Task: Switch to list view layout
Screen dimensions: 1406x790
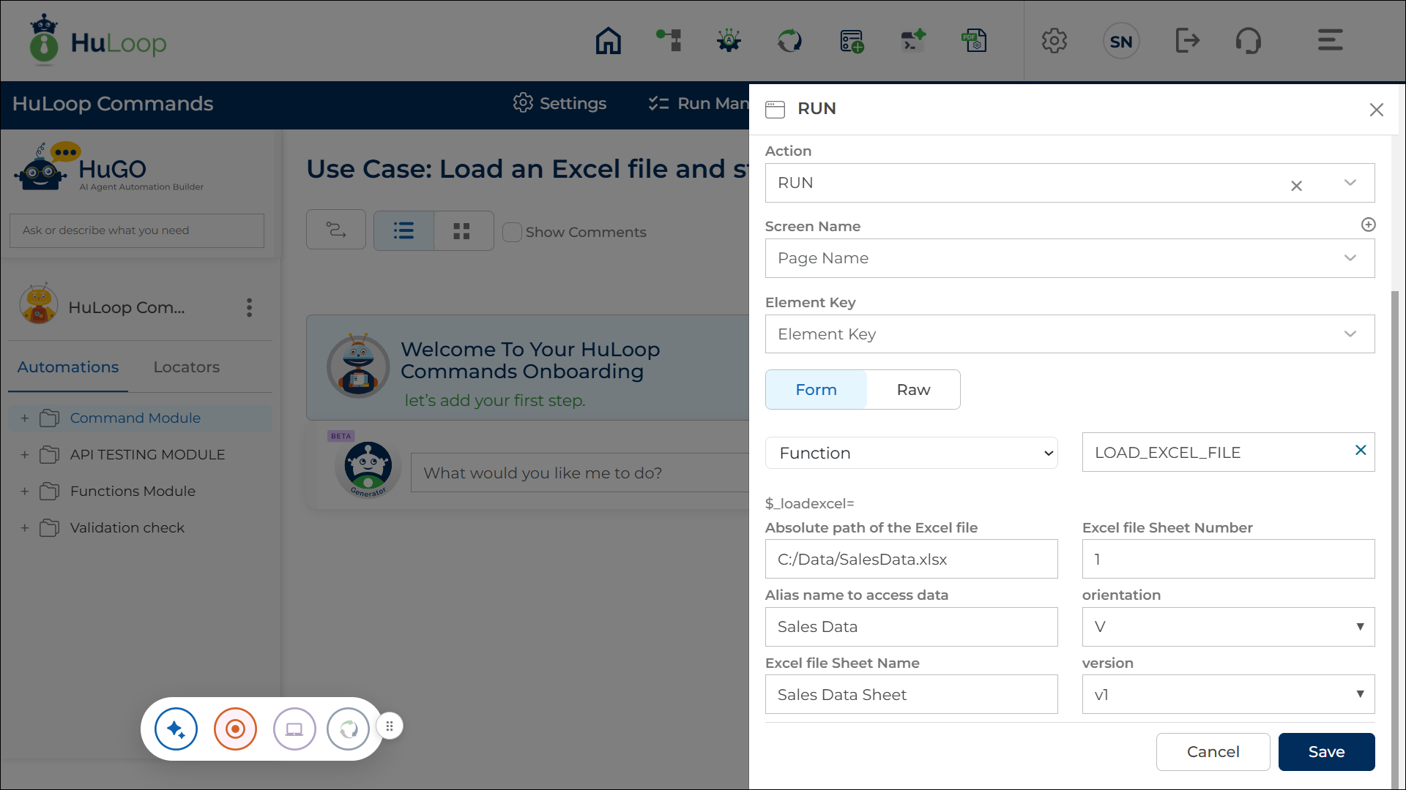Action: (x=403, y=231)
